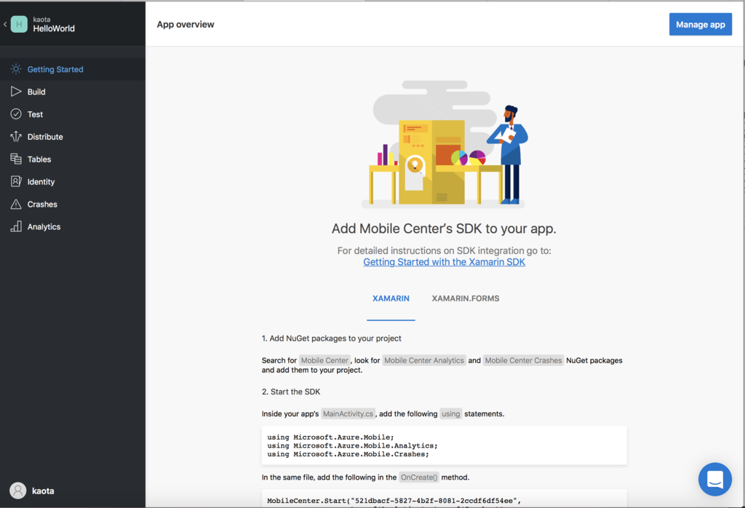
Task: Click the OnCreate() method tag
Action: click(x=419, y=477)
